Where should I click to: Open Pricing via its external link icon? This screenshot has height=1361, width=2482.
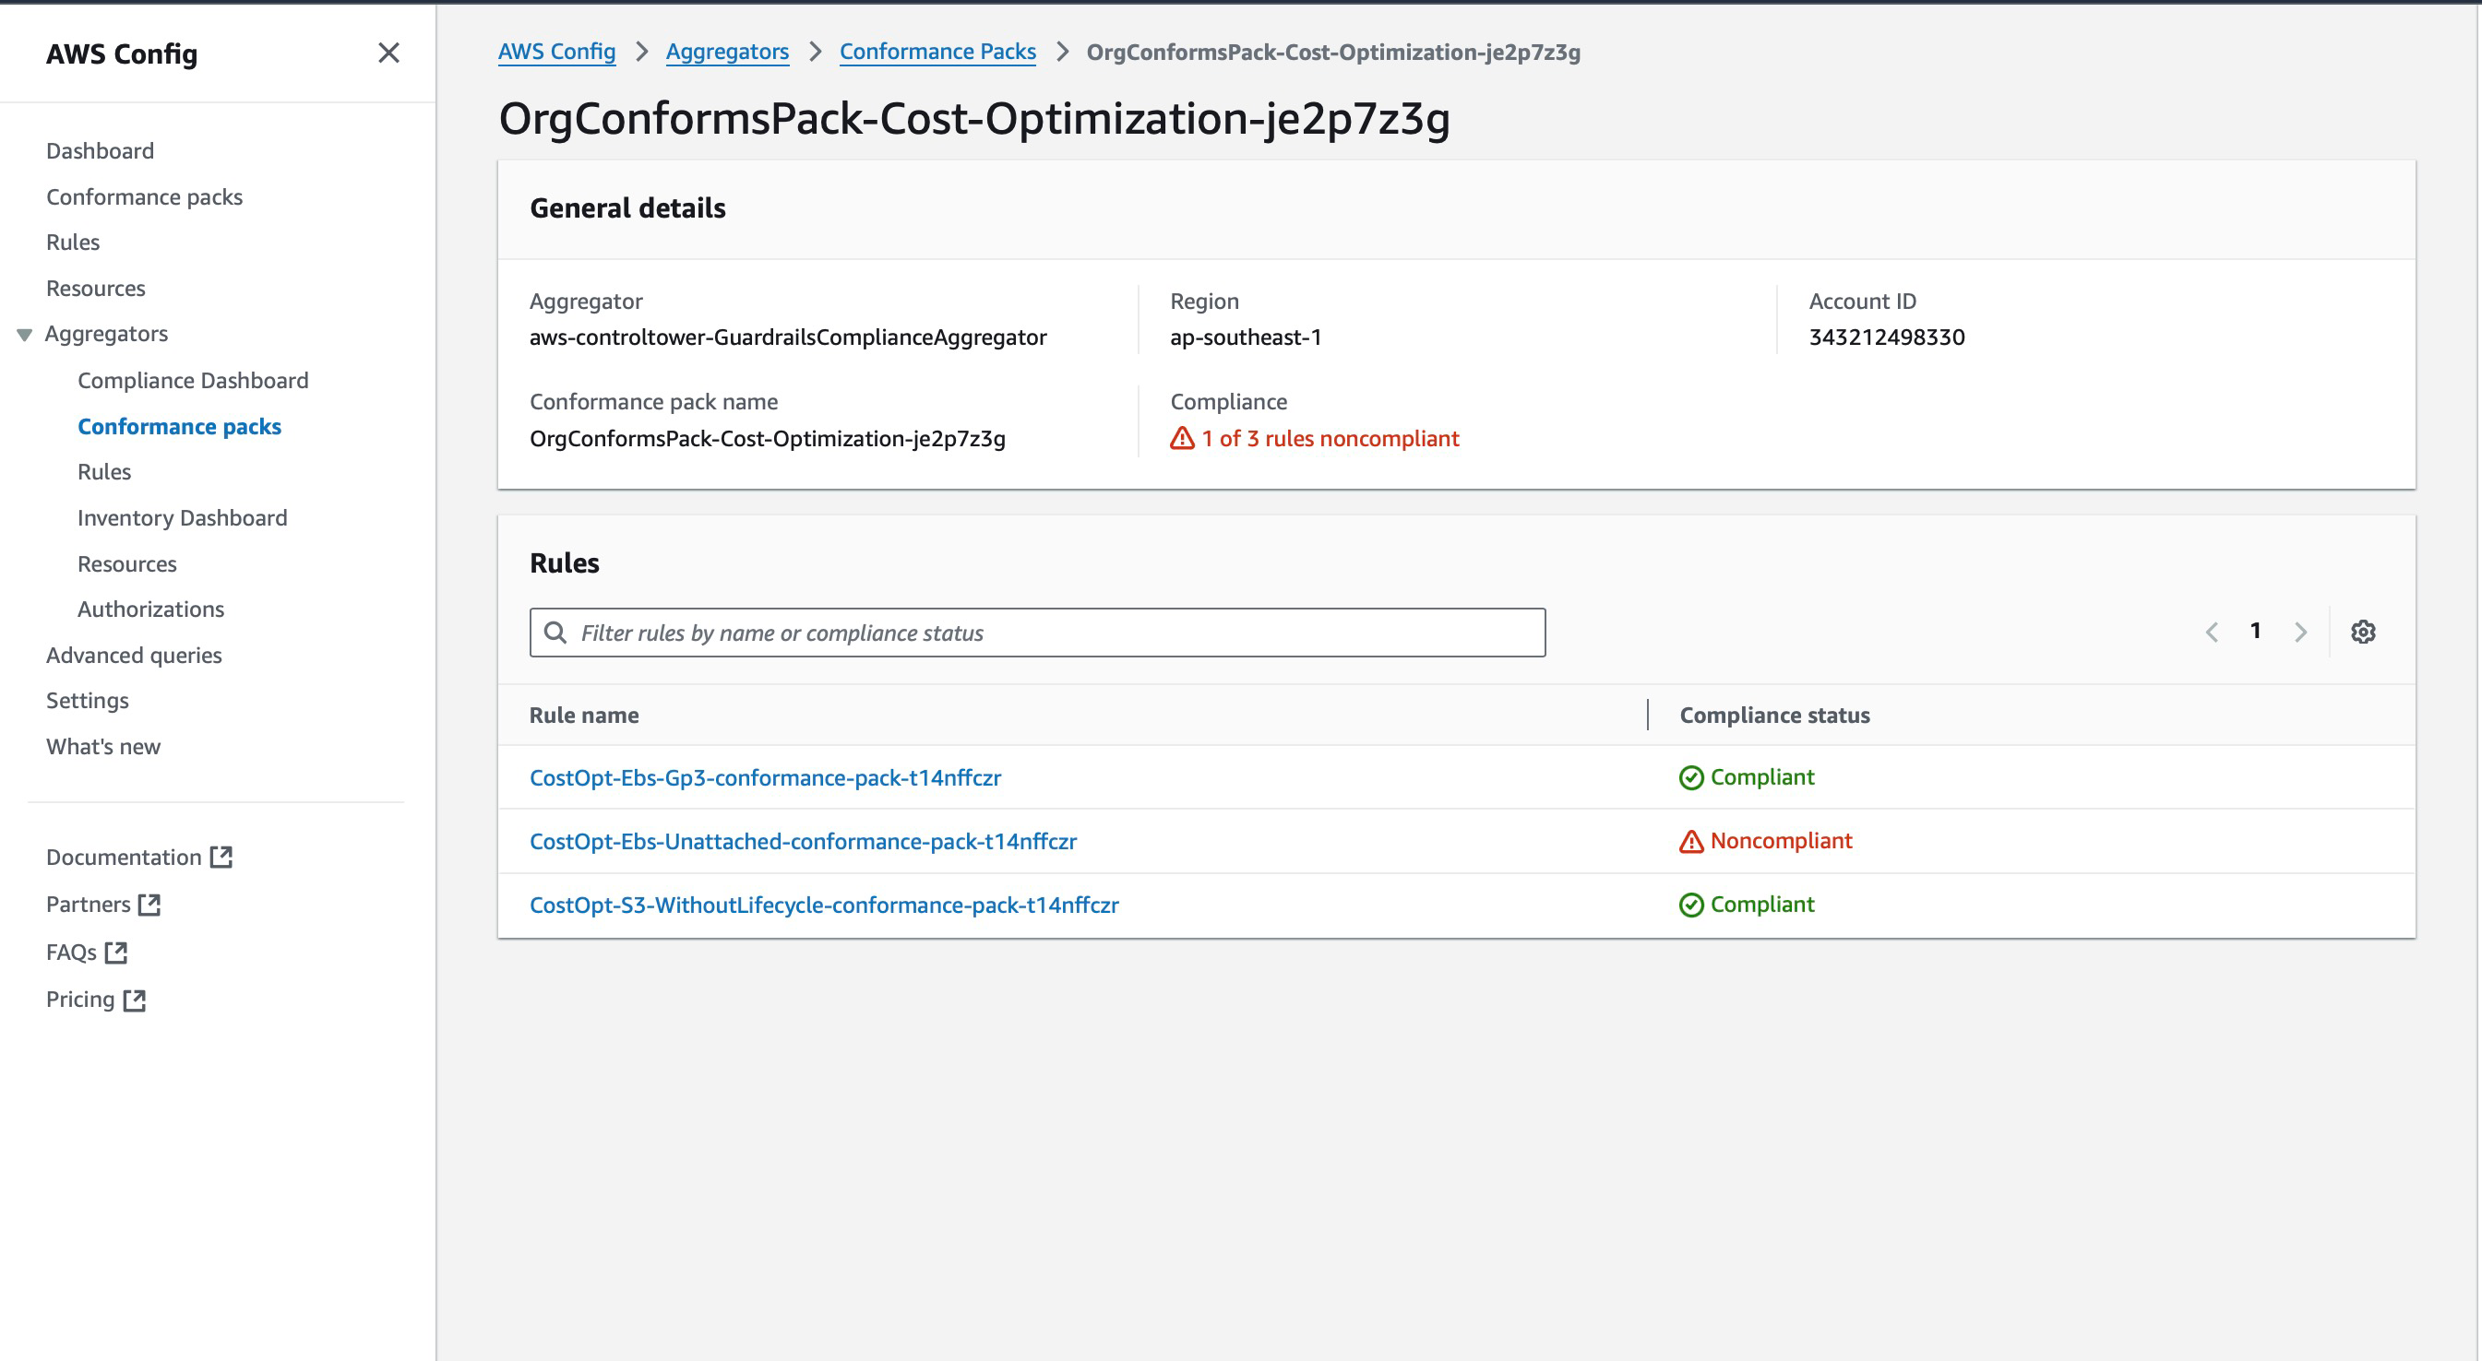coord(134,999)
